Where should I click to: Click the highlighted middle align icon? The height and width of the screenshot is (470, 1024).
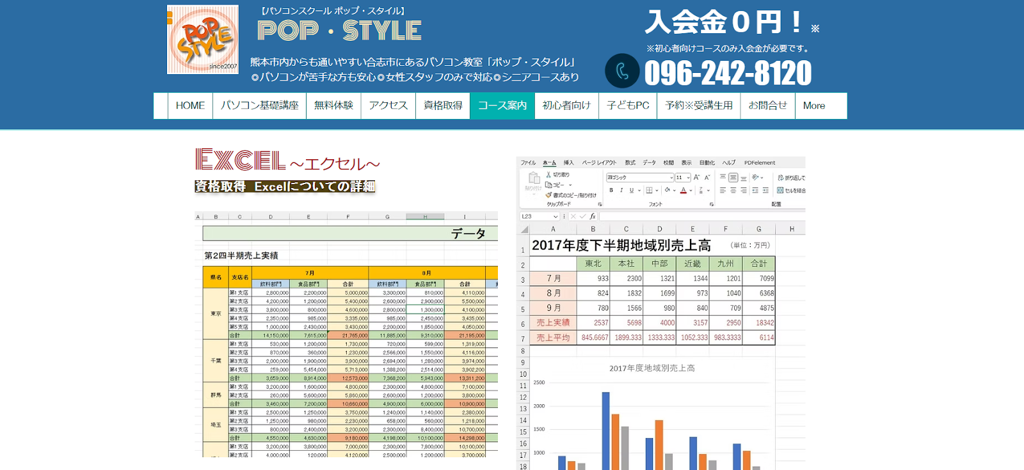733,177
